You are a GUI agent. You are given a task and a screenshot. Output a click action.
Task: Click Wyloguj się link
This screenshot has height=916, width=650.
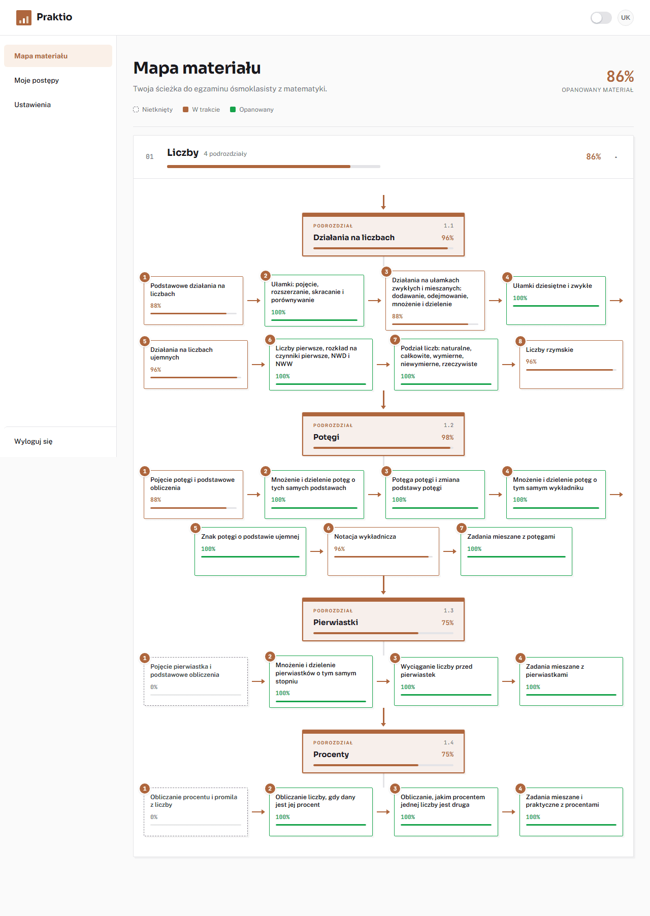point(34,441)
